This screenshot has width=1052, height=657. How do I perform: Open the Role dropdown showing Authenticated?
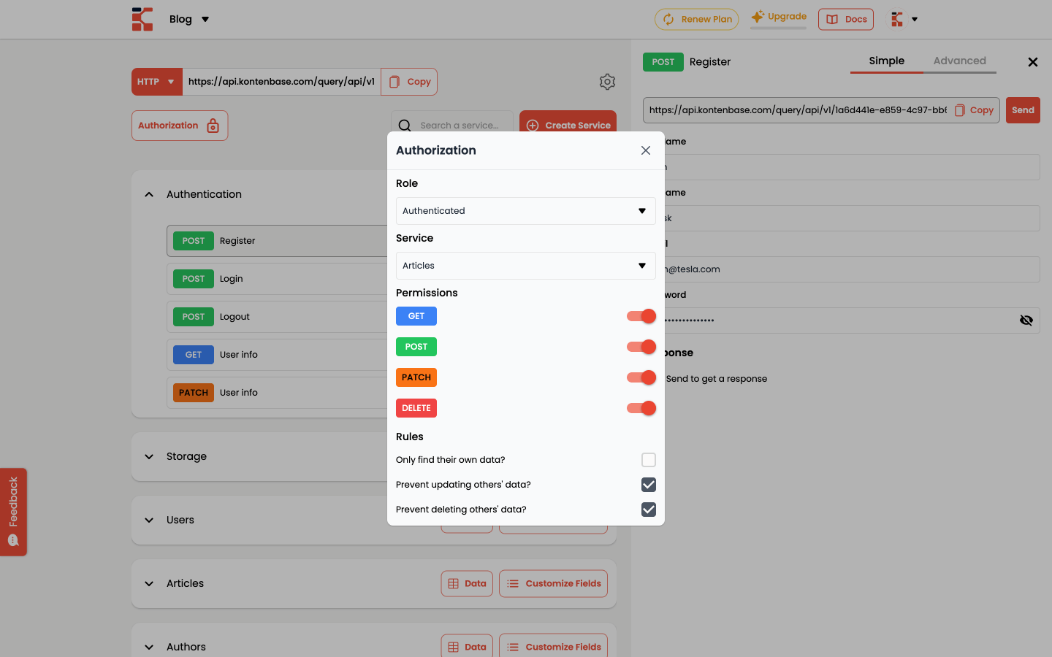tap(525, 211)
